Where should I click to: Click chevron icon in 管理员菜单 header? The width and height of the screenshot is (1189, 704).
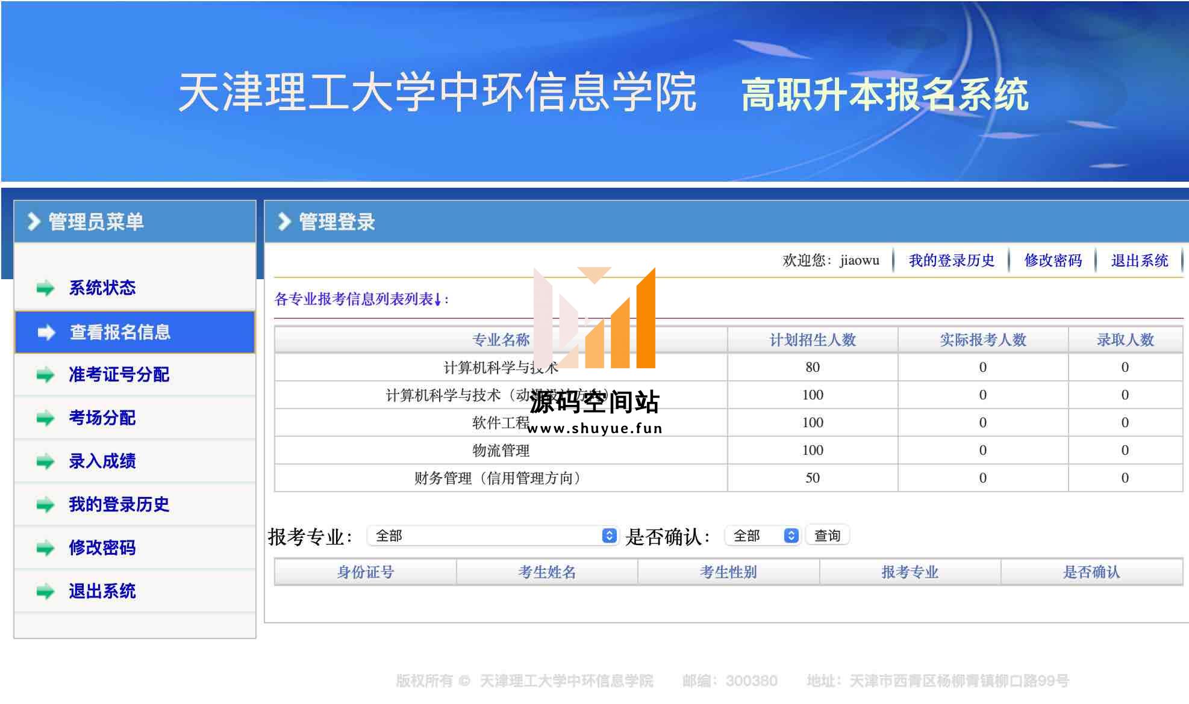tap(34, 221)
